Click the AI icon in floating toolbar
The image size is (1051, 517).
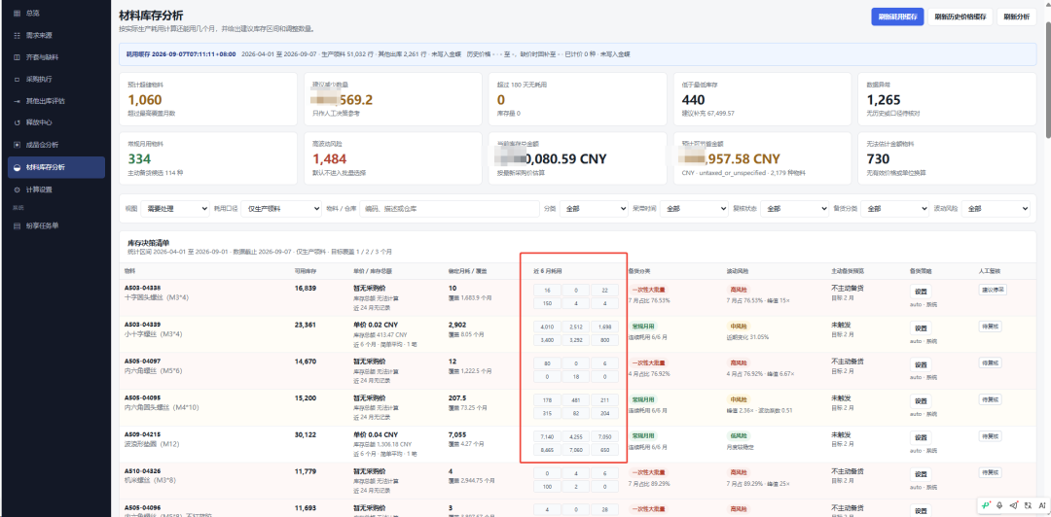click(1041, 505)
